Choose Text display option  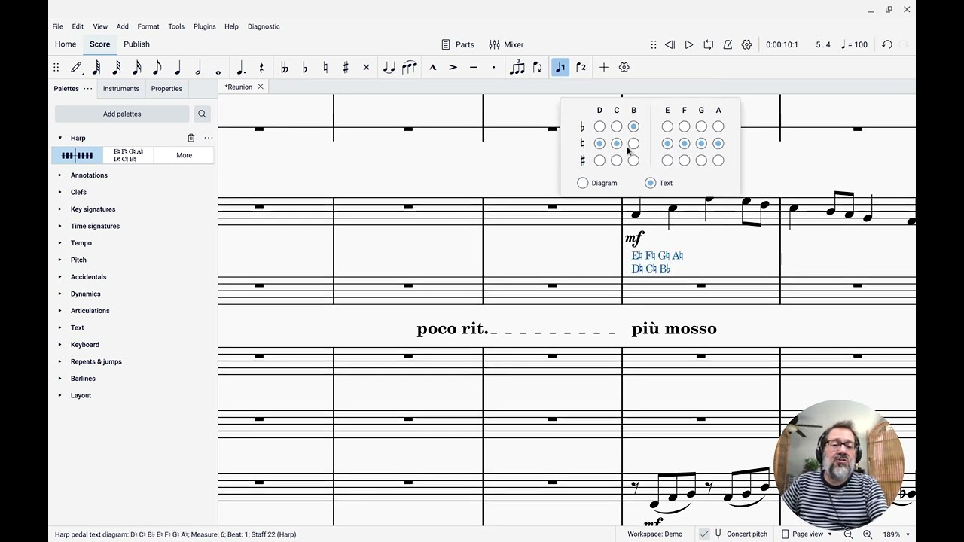point(651,183)
